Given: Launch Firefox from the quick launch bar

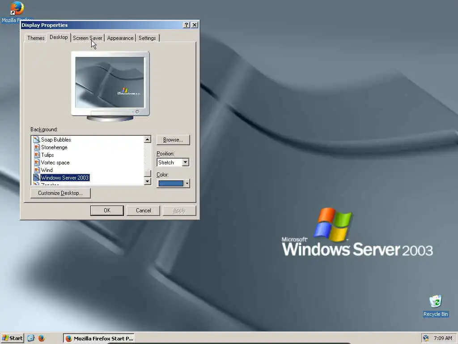Looking at the screenshot, I should tap(42, 338).
